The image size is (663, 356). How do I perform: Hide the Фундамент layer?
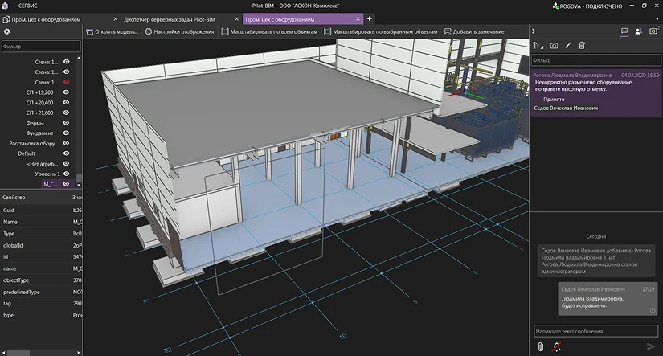coord(67,133)
